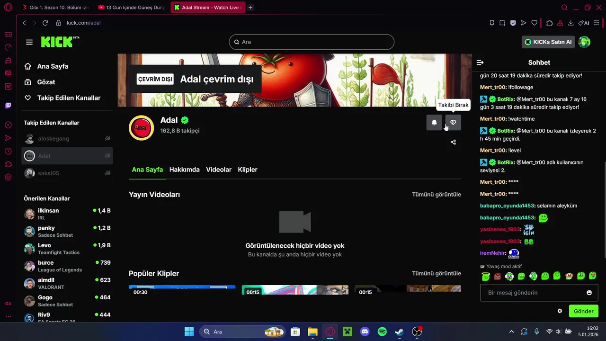Image resolution: width=606 pixels, height=341 pixels.
Task: Open recommended channel ilkinsan
Action: click(67, 214)
